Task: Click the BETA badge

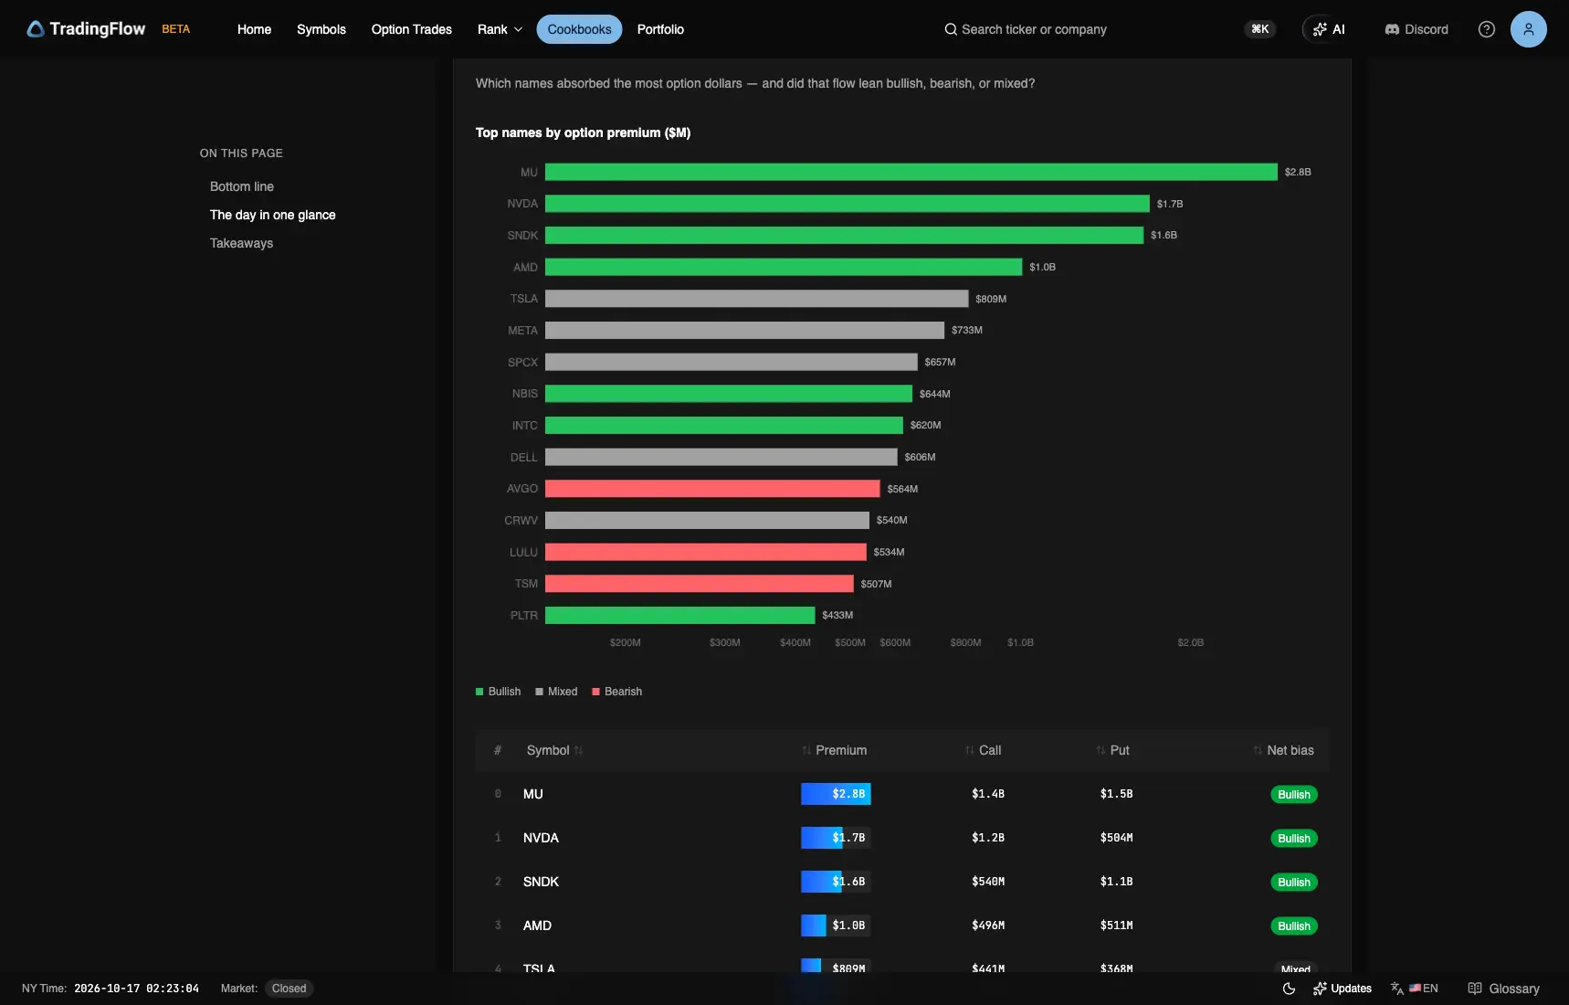Action: tap(176, 29)
